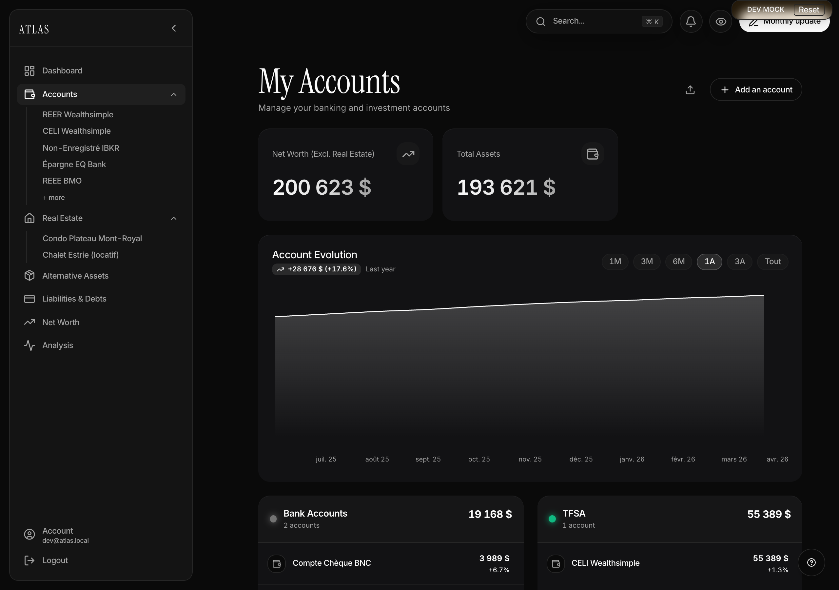Collapse the sidebar with the chevron

click(174, 28)
